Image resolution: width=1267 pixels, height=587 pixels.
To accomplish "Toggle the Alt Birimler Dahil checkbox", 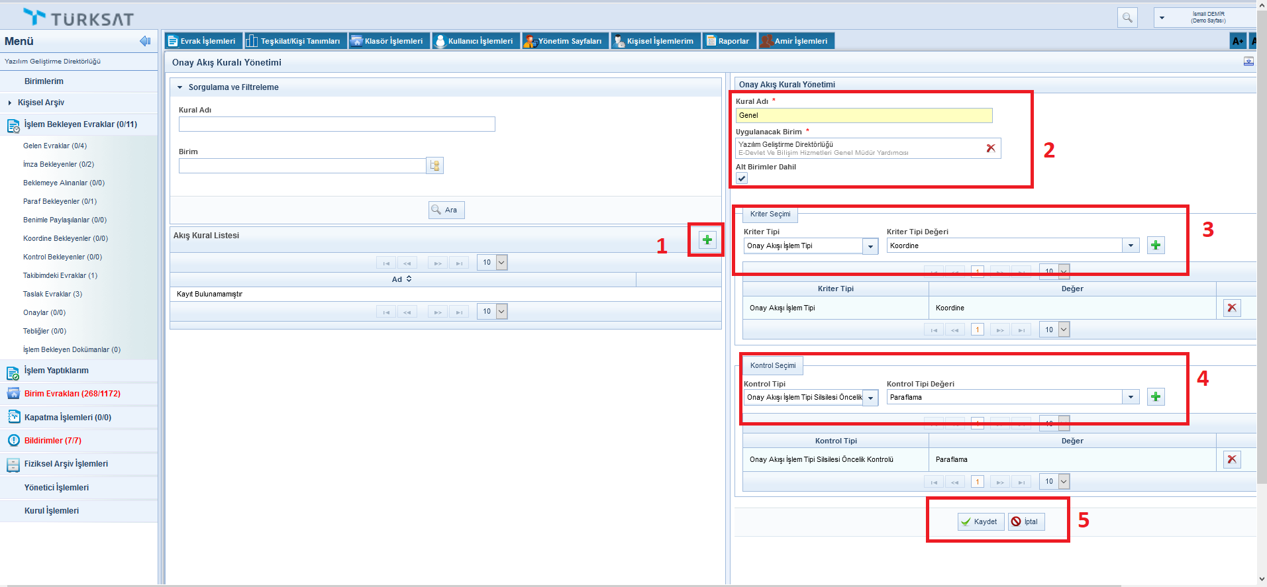I will 742,178.
